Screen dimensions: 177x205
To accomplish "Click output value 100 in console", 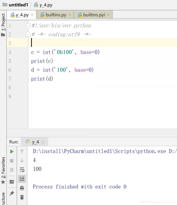I will point(37,169).
